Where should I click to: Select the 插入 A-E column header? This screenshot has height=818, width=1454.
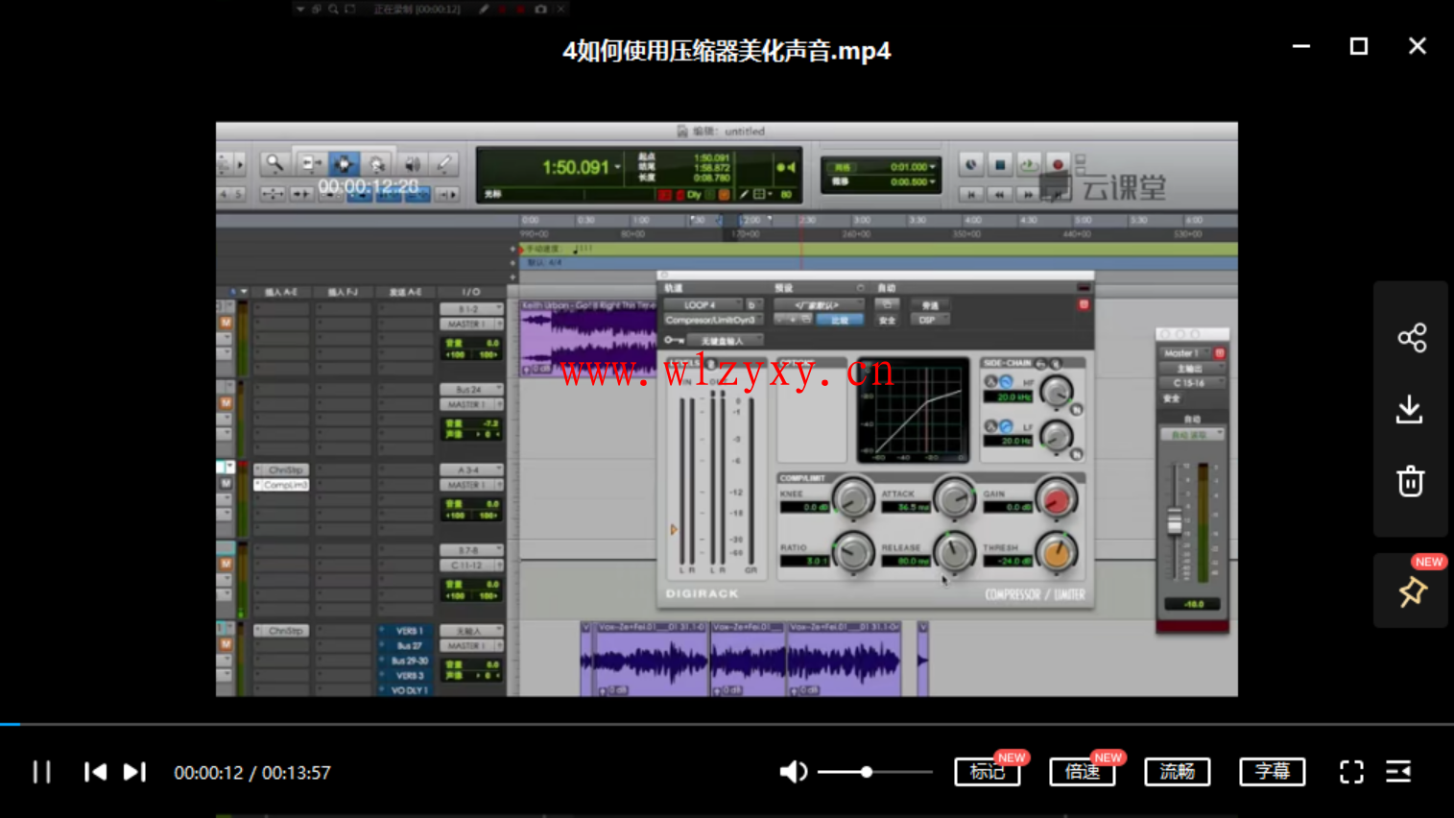[281, 292]
